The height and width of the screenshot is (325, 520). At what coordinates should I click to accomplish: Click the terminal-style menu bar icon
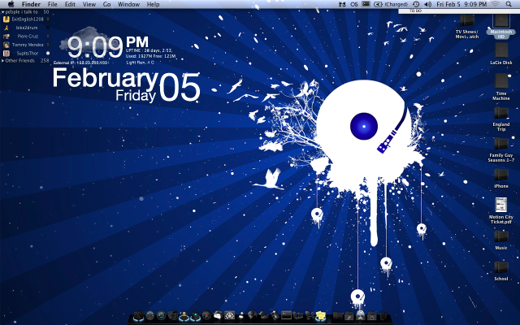(366, 4)
